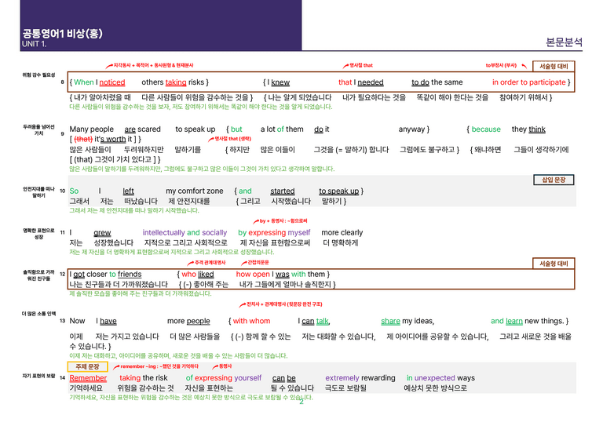The width and height of the screenshot is (603, 426).
Task: Click 'Many people' in sentence 9
Action: (92, 129)
